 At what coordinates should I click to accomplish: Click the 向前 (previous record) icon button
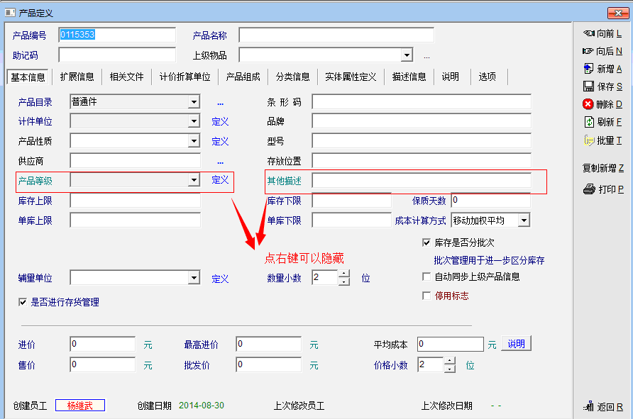point(588,33)
